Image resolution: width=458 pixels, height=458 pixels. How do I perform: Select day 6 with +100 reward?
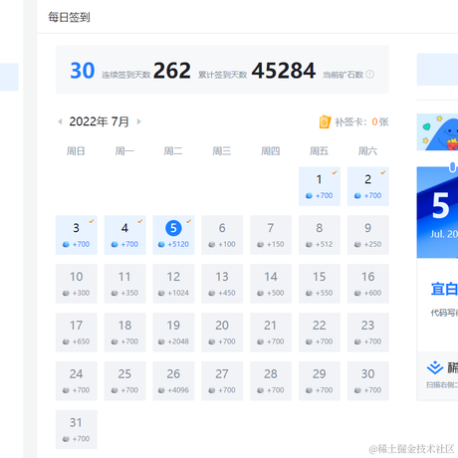pyautogui.click(x=222, y=235)
